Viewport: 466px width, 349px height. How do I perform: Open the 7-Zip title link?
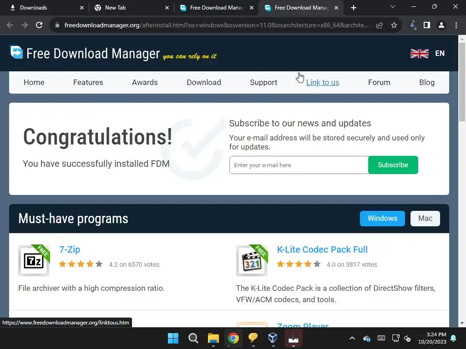[x=70, y=249]
